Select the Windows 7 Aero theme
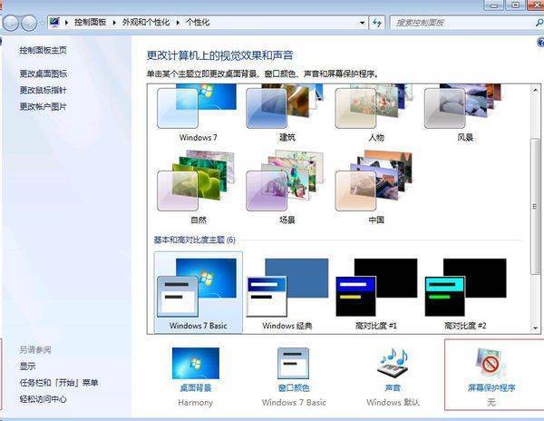The image size is (544, 421). pos(198,113)
